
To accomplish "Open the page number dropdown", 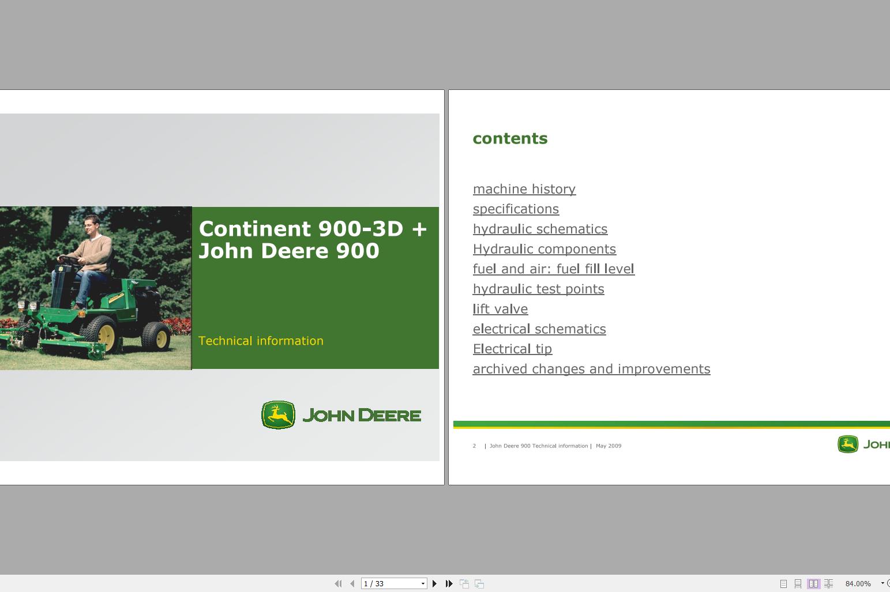I will click(423, 584).
